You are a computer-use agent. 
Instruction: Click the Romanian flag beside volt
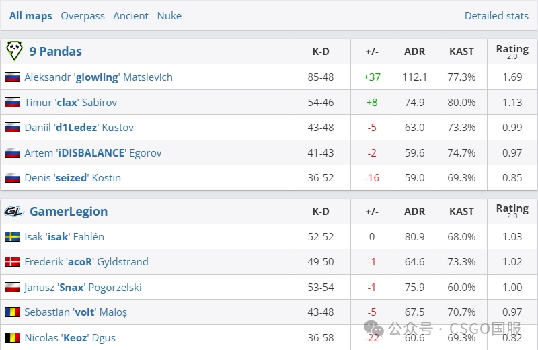[x=12, y=312]
